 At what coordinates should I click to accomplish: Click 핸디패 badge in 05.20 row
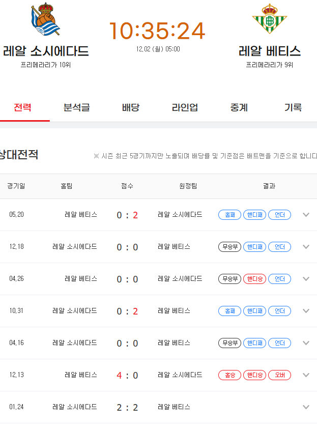coord(254,215)
